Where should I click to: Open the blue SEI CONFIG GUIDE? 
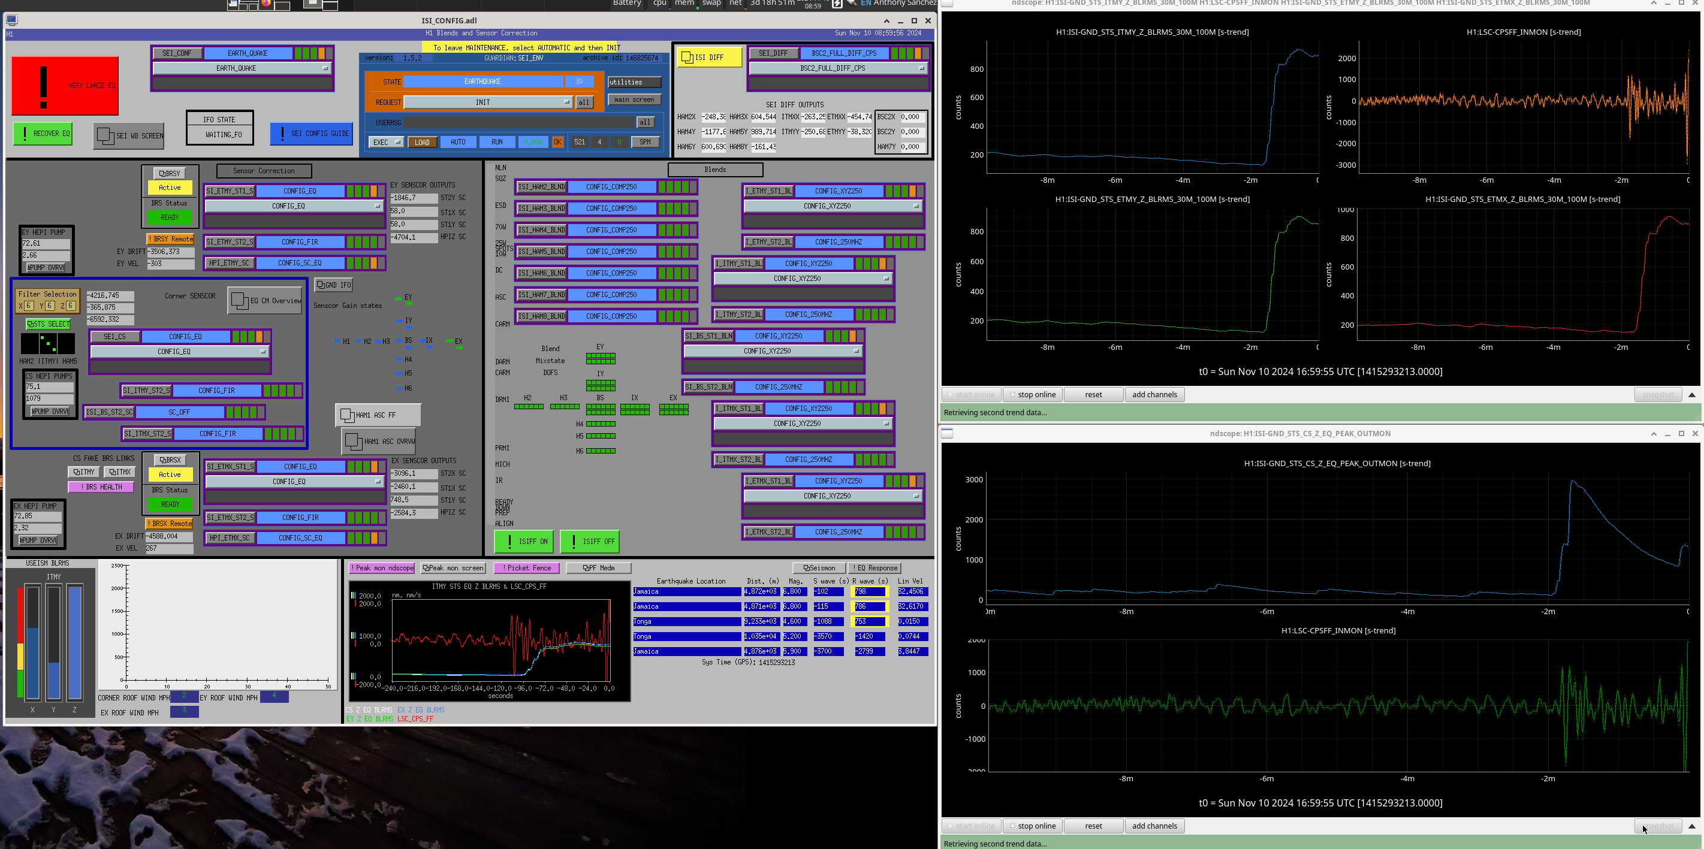point(312,134)
